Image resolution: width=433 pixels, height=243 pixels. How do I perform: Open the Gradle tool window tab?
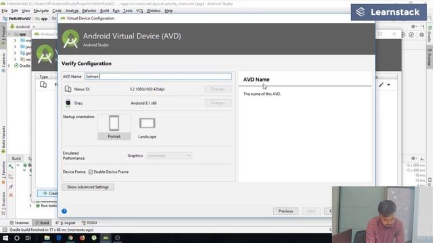430,34
